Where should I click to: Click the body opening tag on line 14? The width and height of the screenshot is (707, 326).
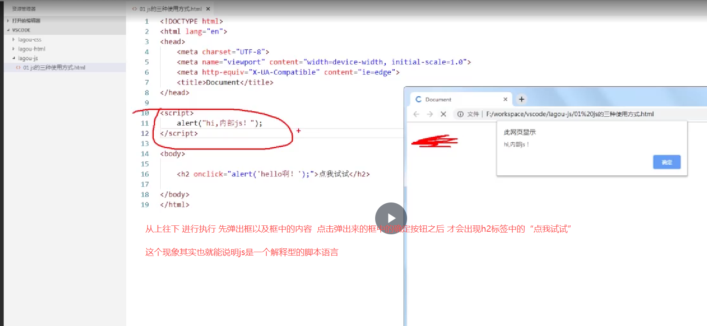pos(173,154)
